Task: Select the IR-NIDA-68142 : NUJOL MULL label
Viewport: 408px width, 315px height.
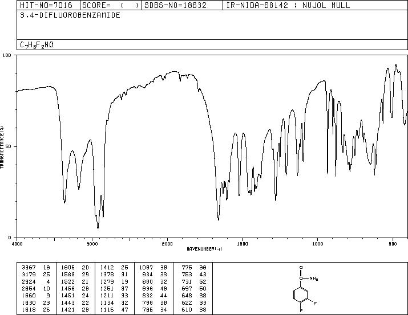Action: [x=288, y=5]
